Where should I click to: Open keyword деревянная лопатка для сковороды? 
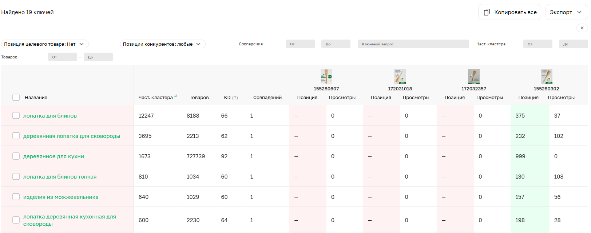click(x=72, y=136)
